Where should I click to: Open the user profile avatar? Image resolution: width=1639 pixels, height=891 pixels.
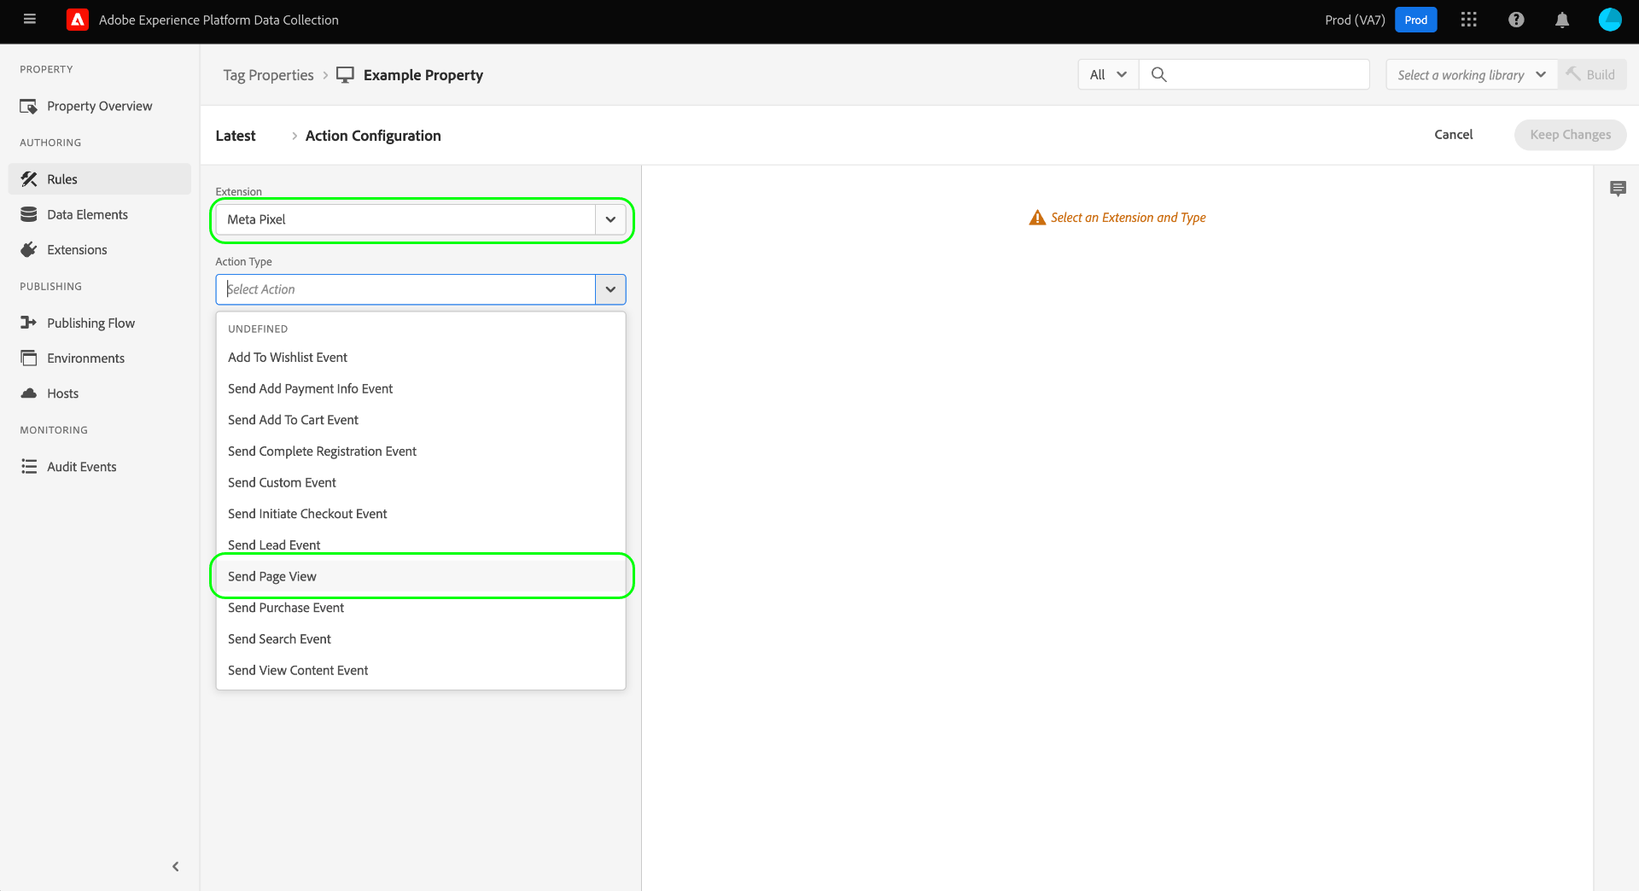(1610, 20)
